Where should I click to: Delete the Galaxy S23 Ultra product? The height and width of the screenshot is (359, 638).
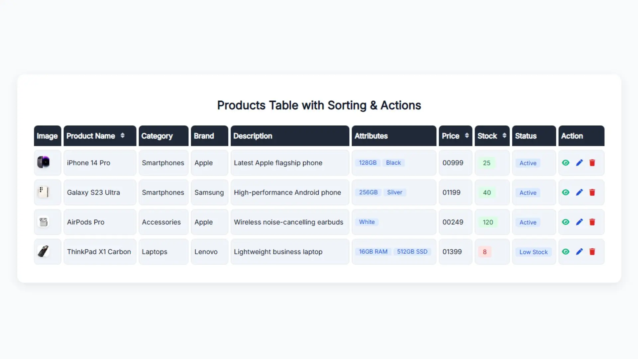click(x=592, y=192)
